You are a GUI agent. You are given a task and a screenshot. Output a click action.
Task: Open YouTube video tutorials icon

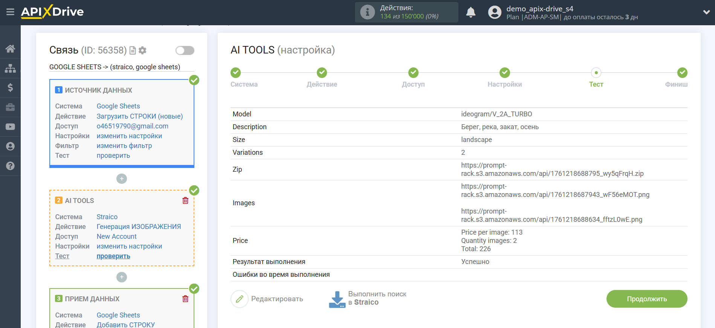point(10,127)
